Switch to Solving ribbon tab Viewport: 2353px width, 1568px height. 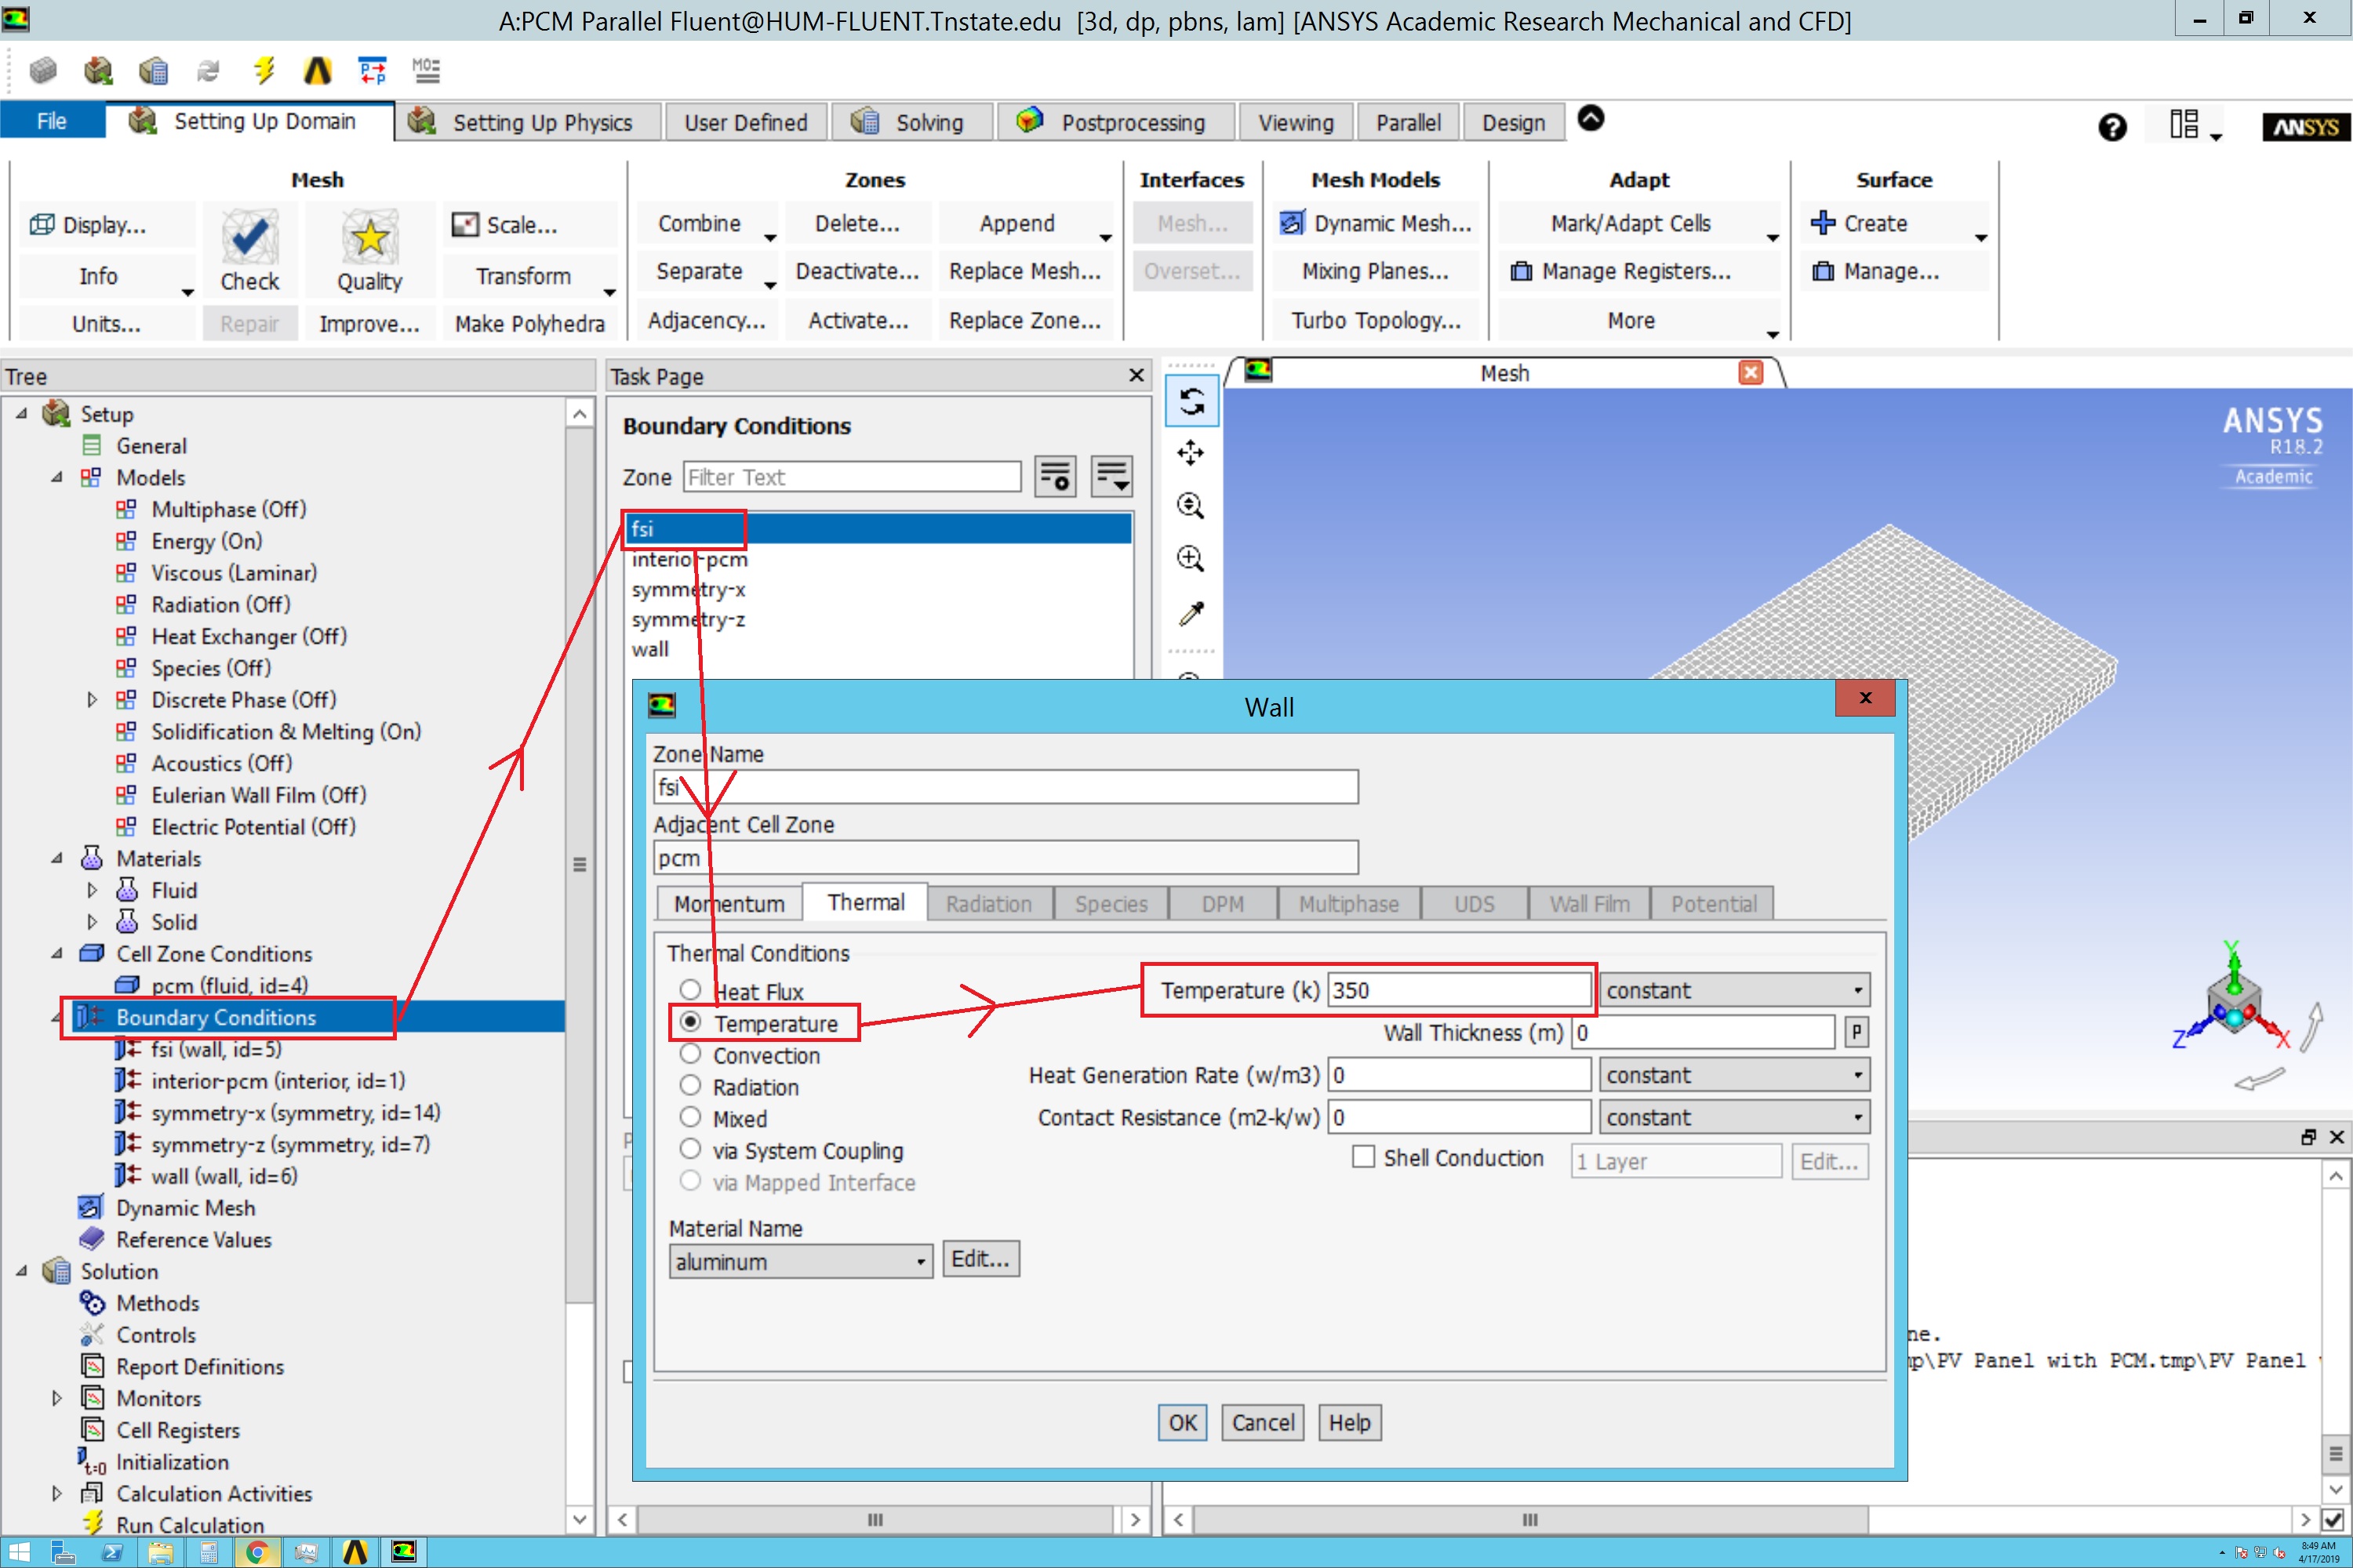[912, 122]
